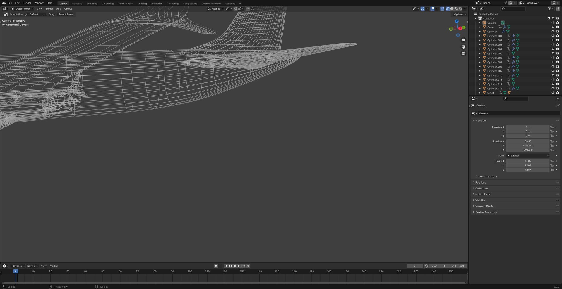
Task: Click new collection icon in Outliner
Action: [x=558, y=9]
